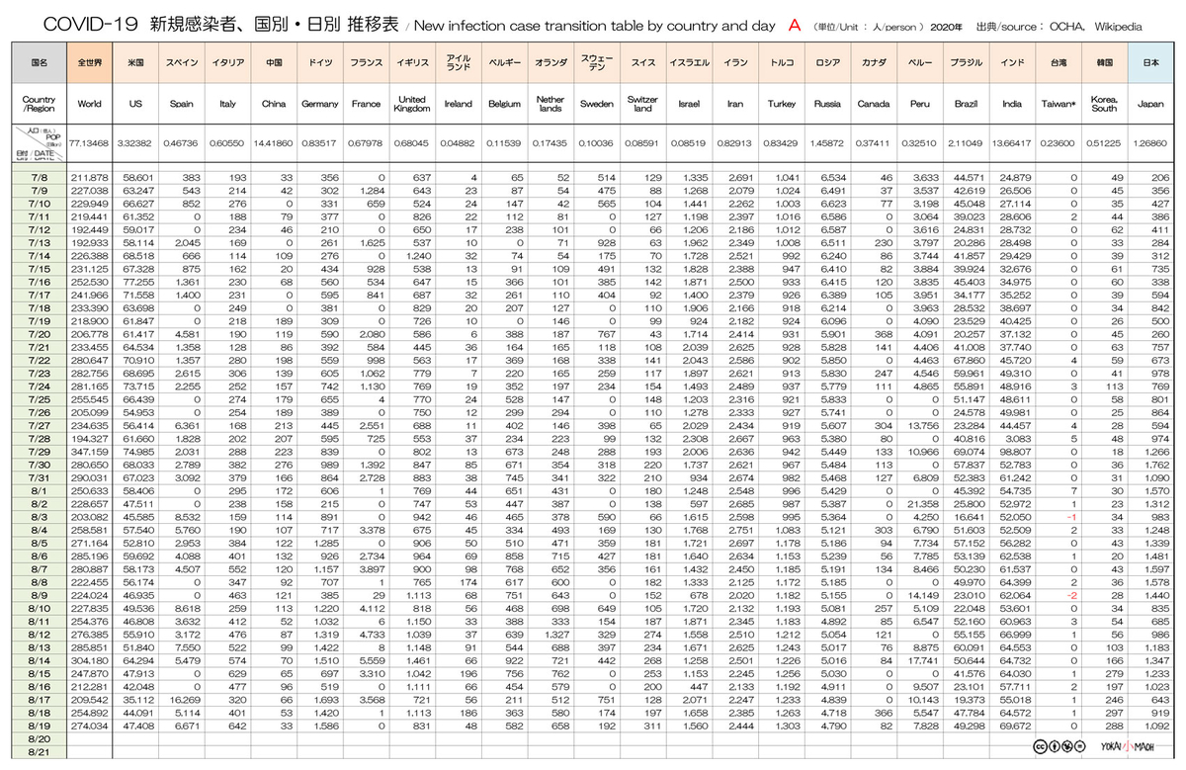Click the 'Korea, South' header

pyautogui.click(x=1104, y=104)
